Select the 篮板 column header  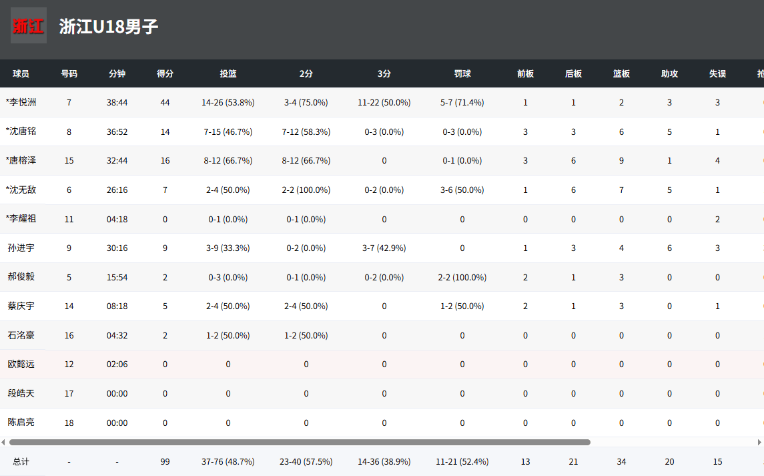point(621,73)
